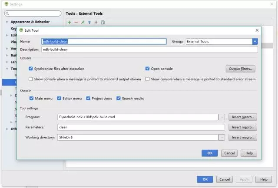Viewport: 278px width, 188px height.
Task: Click Tools in the breadcrumb header
Action: pyautogui.click(x=70, y=13)
